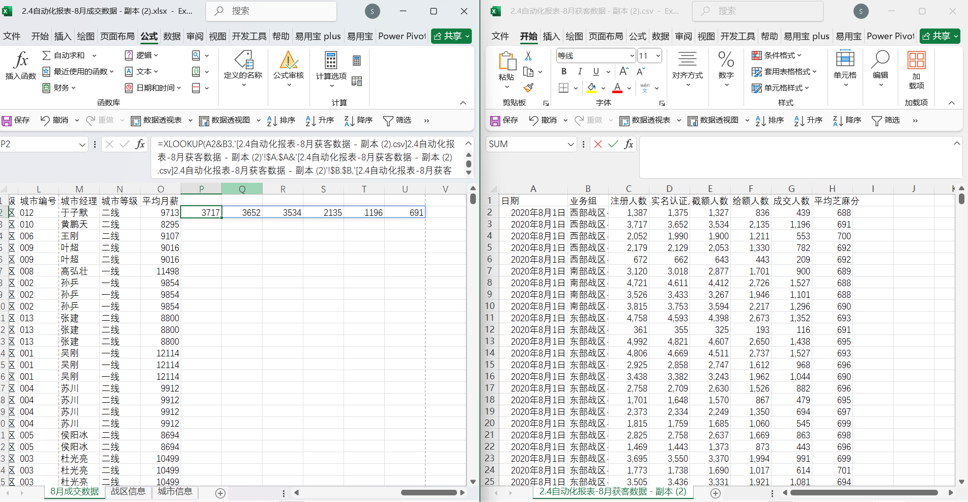Screen dimensions: 968x502
Task: Open 开发工具 tab in right window
Action: pos(738,36)
